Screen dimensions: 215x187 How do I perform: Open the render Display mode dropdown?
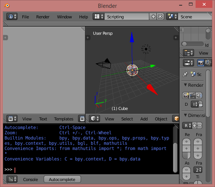click(194, 104)
